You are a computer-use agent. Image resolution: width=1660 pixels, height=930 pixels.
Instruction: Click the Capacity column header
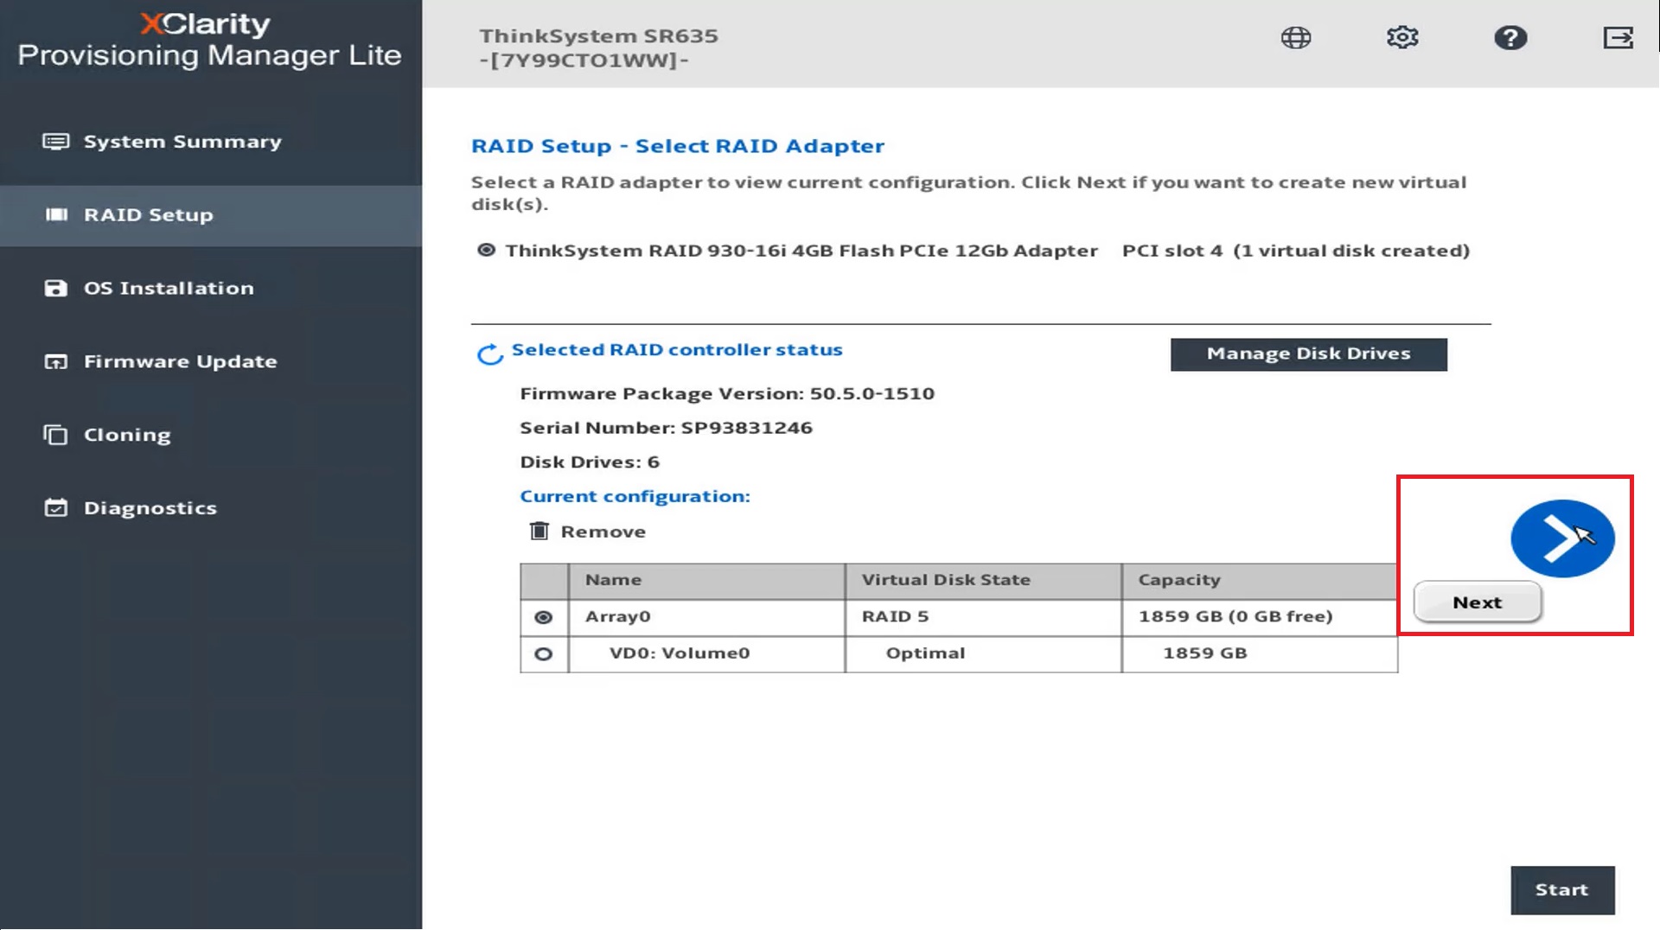1260,580
